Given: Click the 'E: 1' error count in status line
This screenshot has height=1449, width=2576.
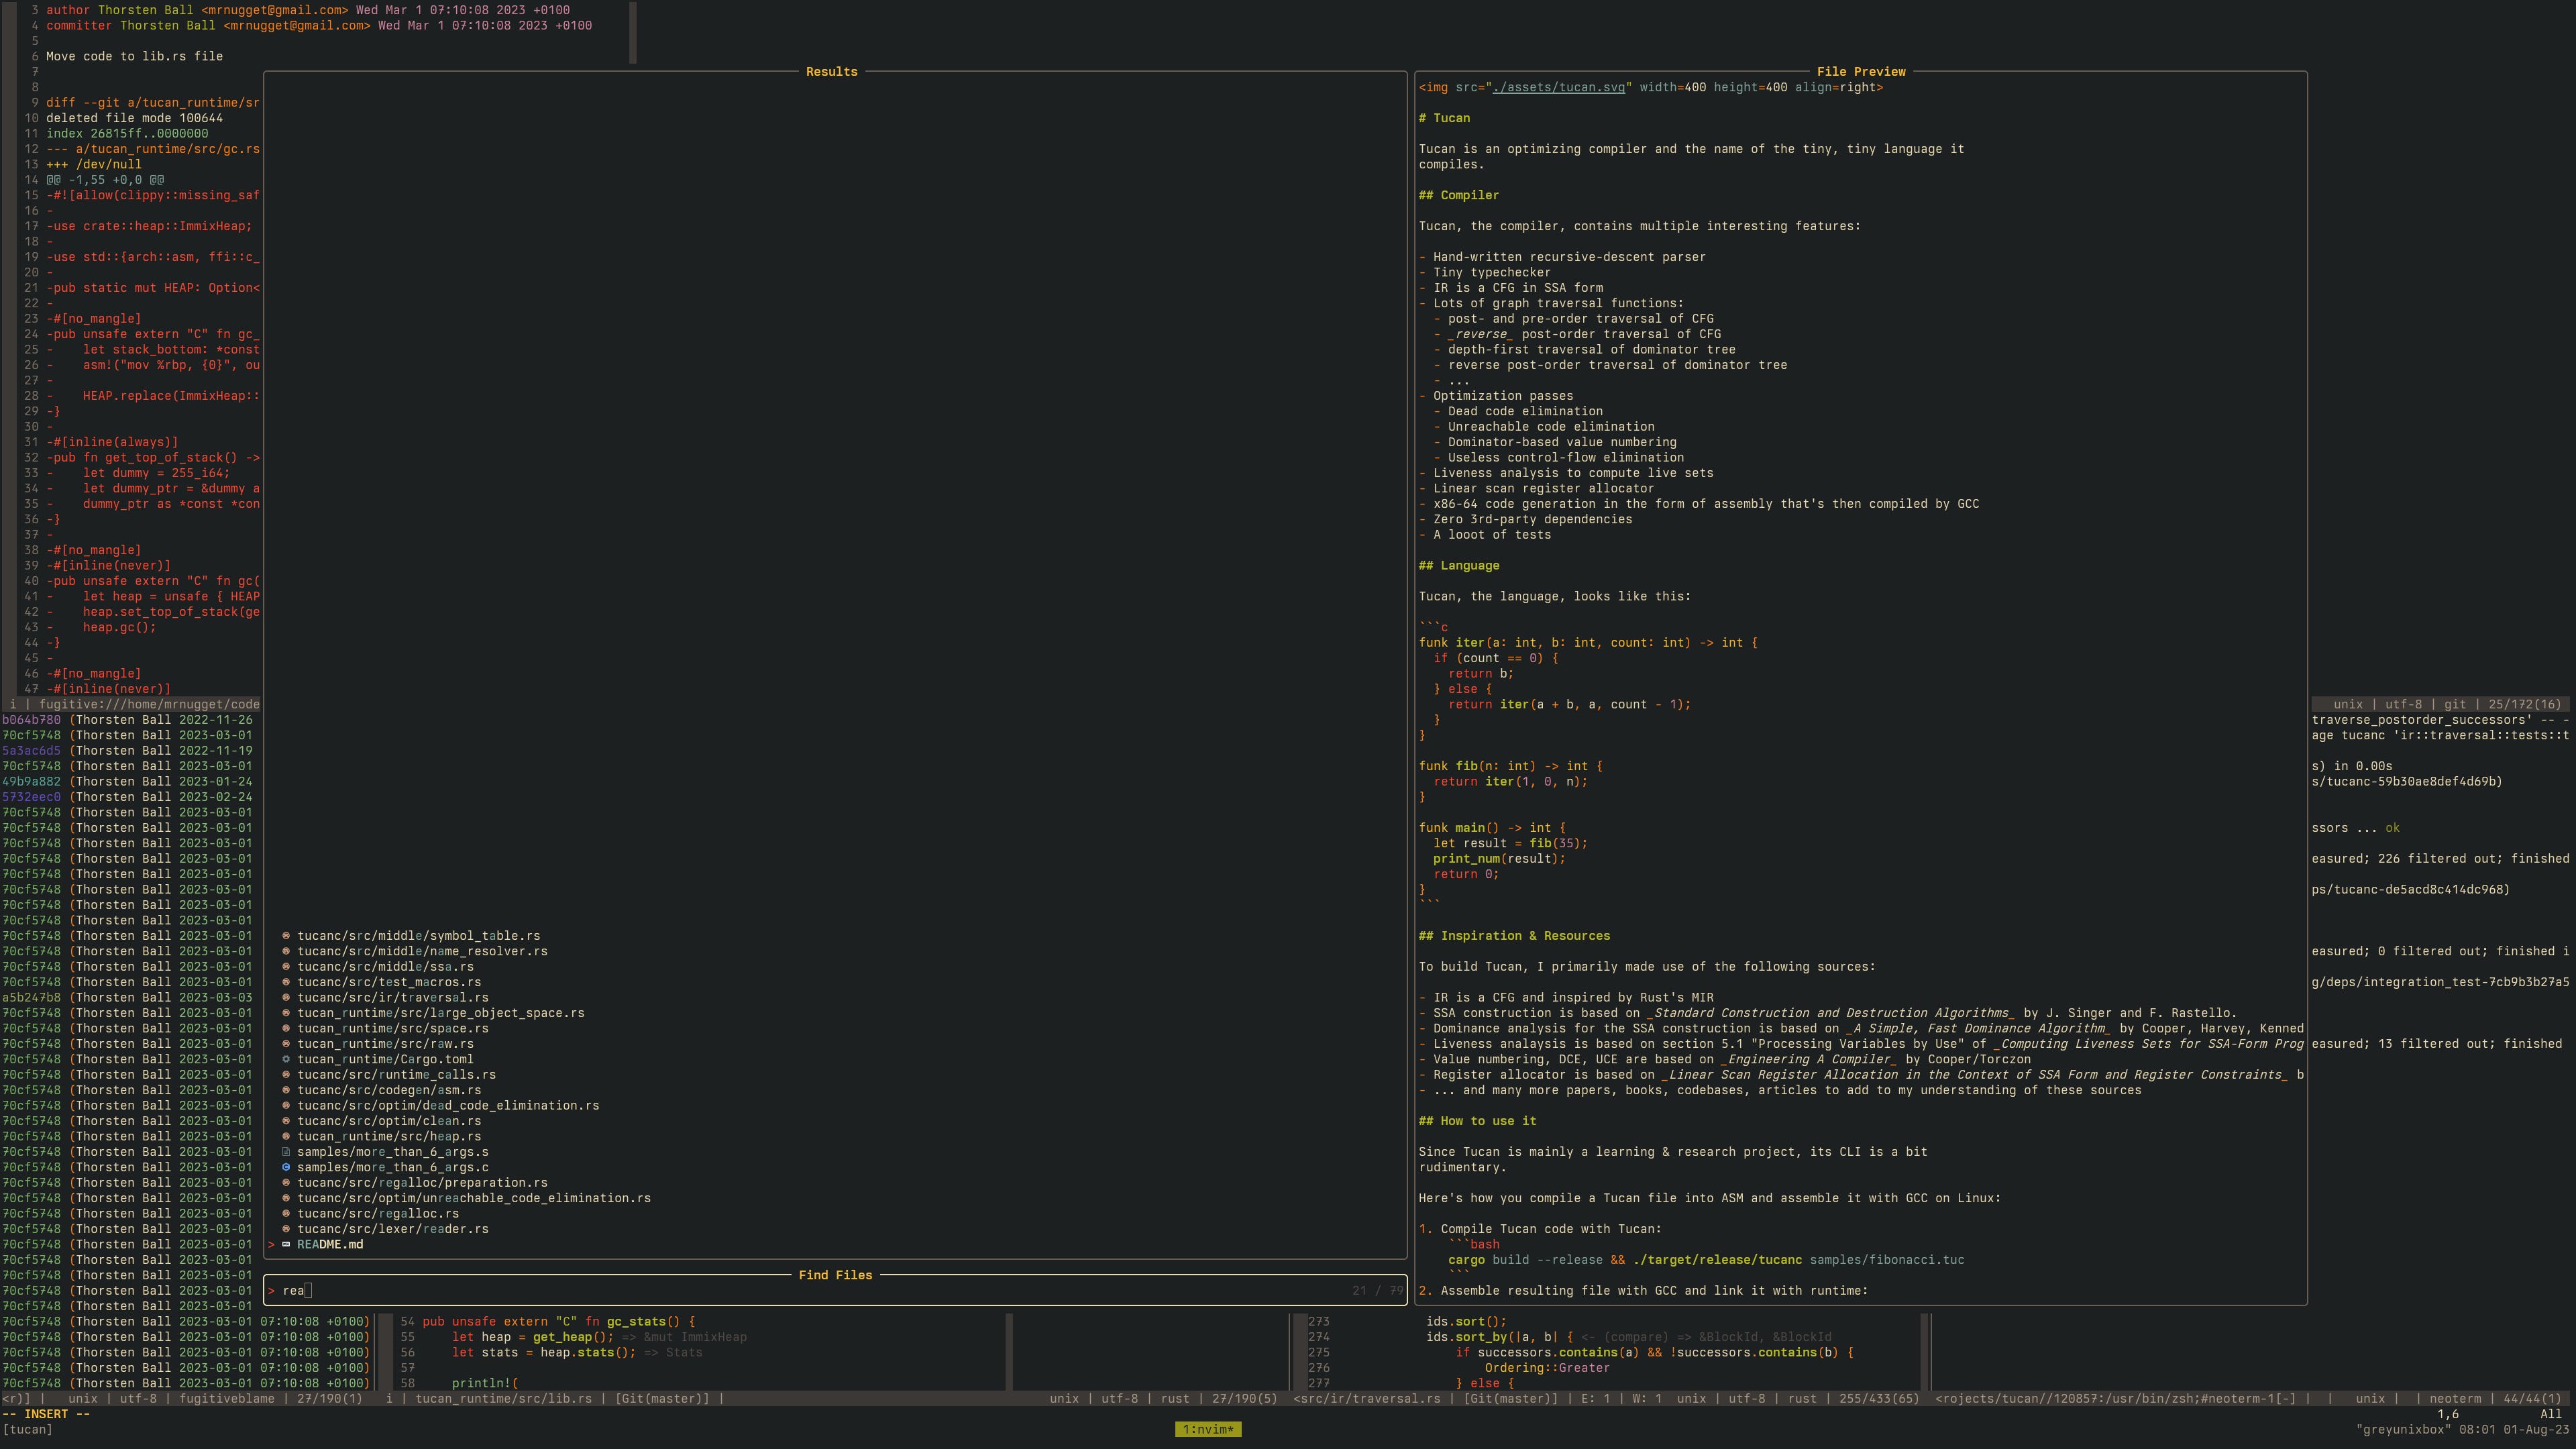Looking at the screenshot, I should coord(1596,1399).
